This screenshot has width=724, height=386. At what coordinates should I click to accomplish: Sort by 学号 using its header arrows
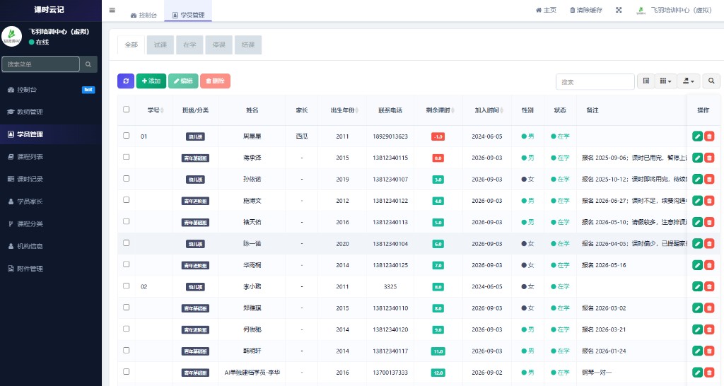[162, 110]
